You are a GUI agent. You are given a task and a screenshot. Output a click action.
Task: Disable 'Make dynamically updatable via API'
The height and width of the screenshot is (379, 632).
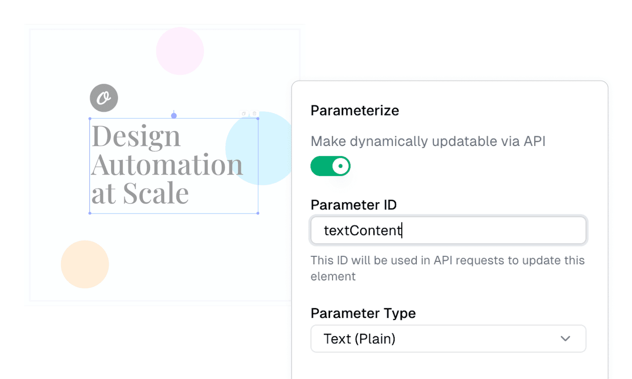330,166
